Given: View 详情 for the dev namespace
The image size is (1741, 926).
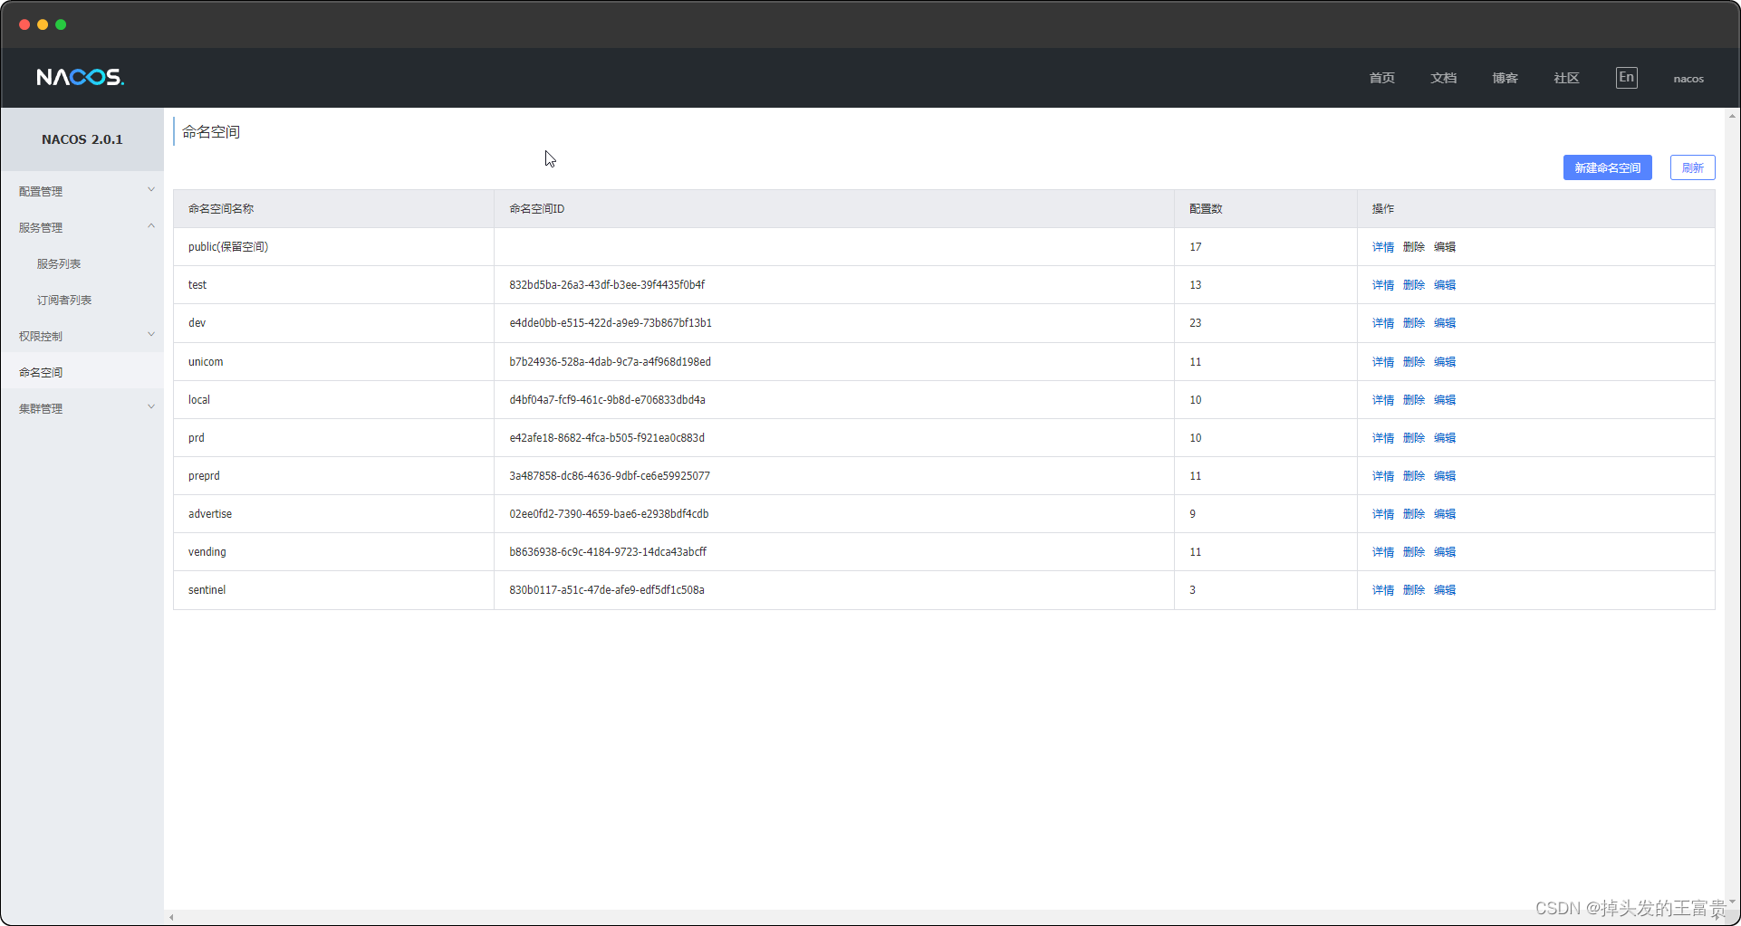Looking at the screenshot, I should [1382, 323].
